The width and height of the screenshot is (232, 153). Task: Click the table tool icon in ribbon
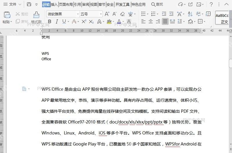208,14
